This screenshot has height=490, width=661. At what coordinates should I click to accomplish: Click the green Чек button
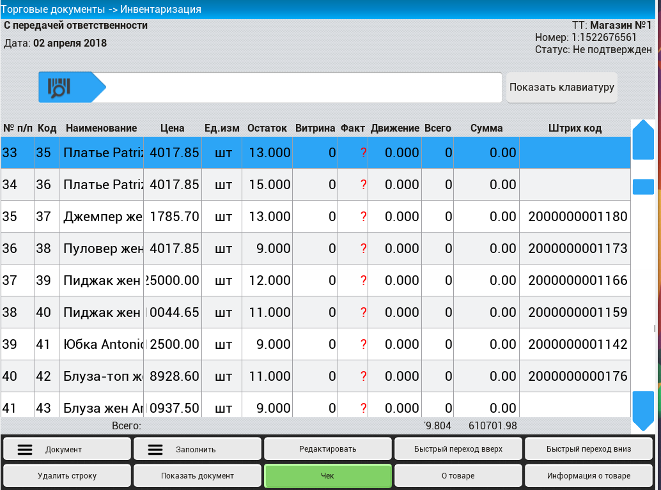327,476
